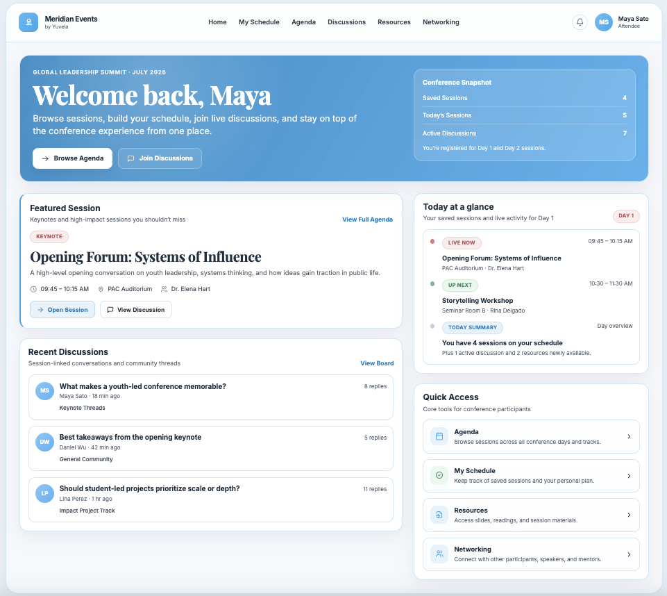Open the Discussions navigation item
This screenshot has height=596, width=667.
(346, 22)
